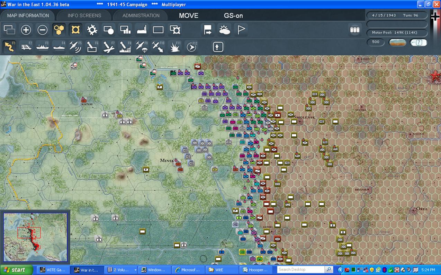This screenshot has height=275, width=441.
Task: Click the 500 value field
Action: pos(376,42)
